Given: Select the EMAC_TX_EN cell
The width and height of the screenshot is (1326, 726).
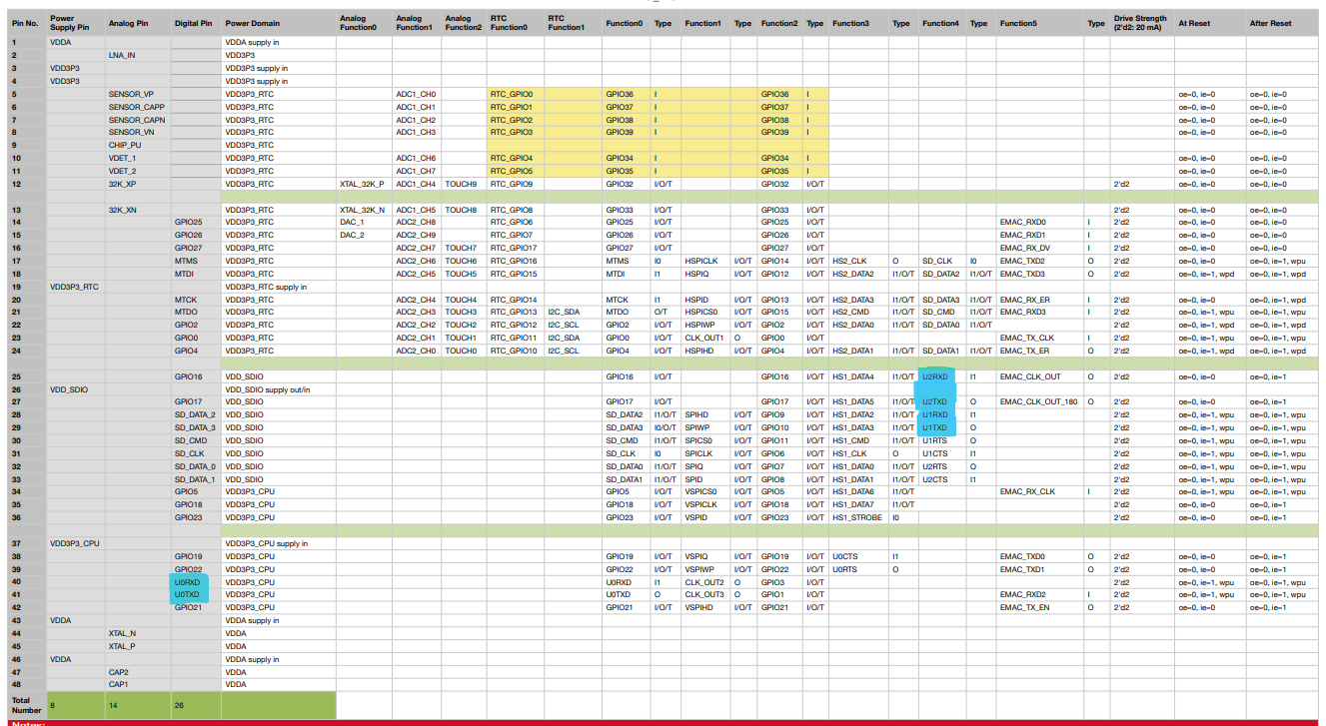Looking at the screenshot, I should click(1040, 607).
